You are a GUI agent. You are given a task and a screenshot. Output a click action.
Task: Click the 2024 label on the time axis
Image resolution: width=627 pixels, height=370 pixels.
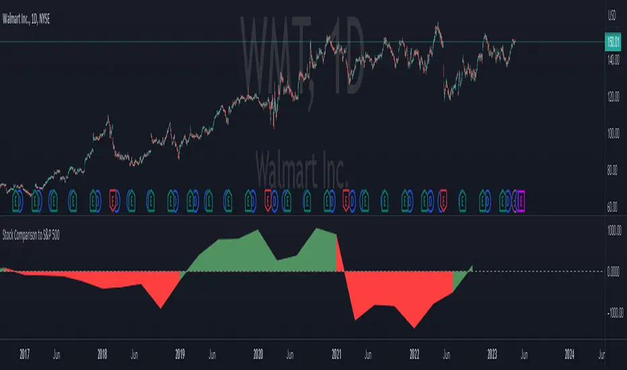pyautogui.click(x=569, y=354)
